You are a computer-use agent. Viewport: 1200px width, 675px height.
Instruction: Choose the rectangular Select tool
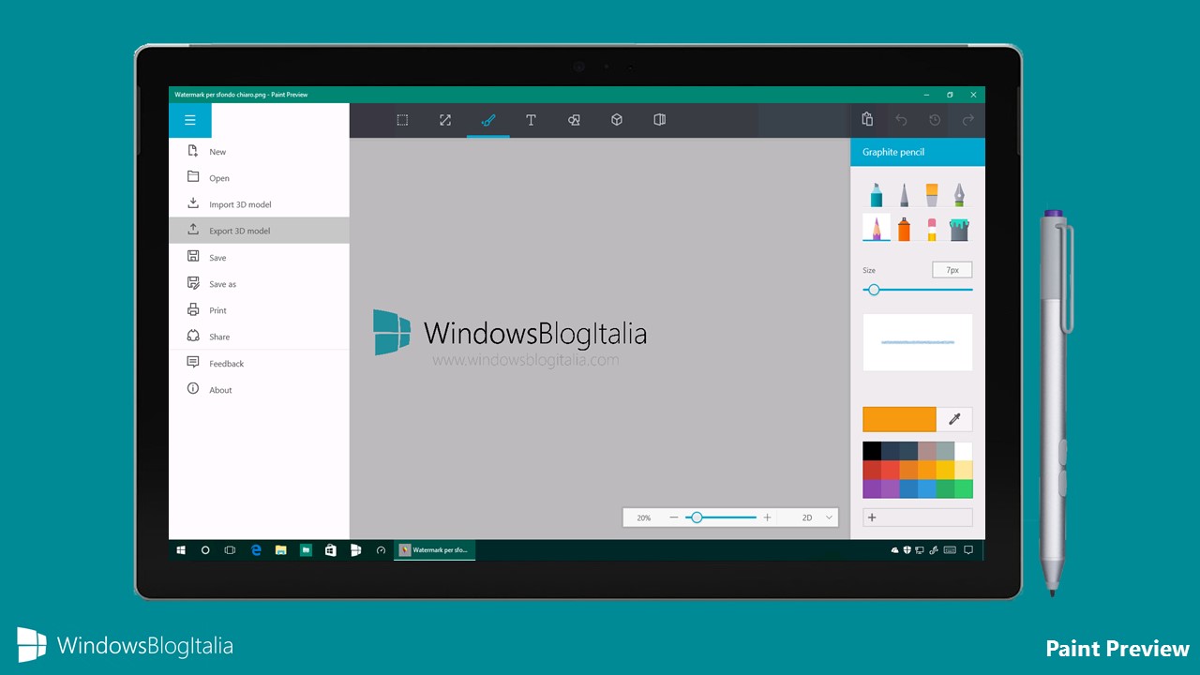[402, 120]
